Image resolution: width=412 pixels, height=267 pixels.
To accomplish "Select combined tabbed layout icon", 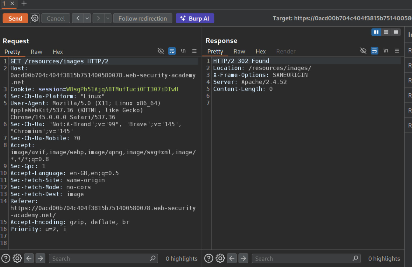I will pyautogui.click(x=396, y=32).
